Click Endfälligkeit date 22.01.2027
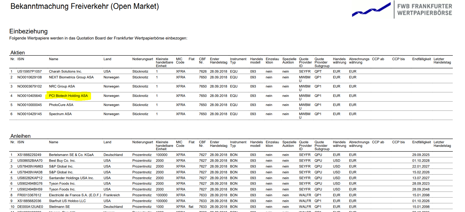The width and height of the screenshot is (465, 212). (x=421, y=166)
